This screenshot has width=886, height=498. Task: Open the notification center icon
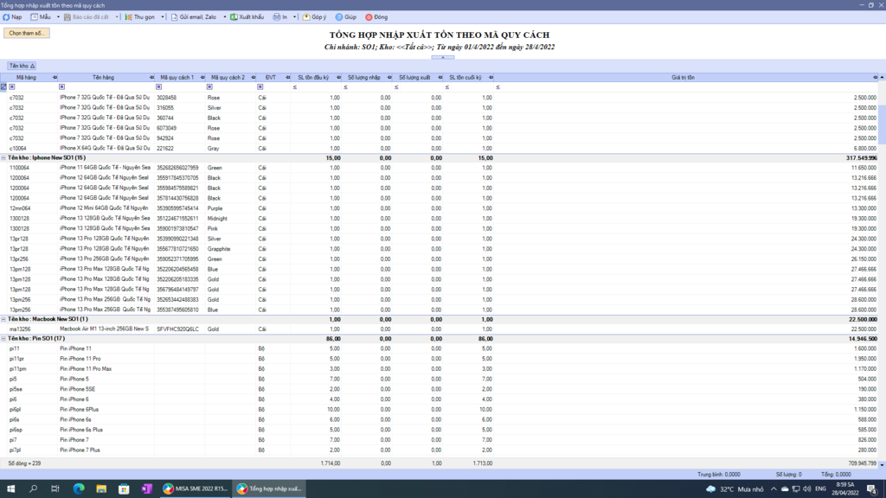pos(872,489)
